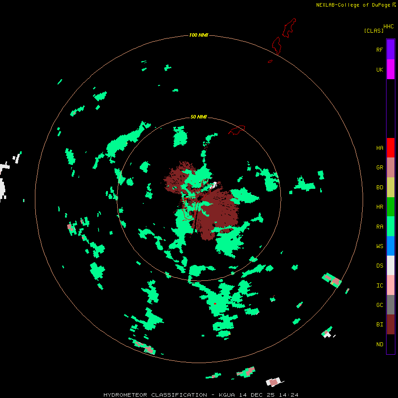Click the '14 DEC 25' date in caption
This screenshot has width=398, height=398.
point(257,395)
